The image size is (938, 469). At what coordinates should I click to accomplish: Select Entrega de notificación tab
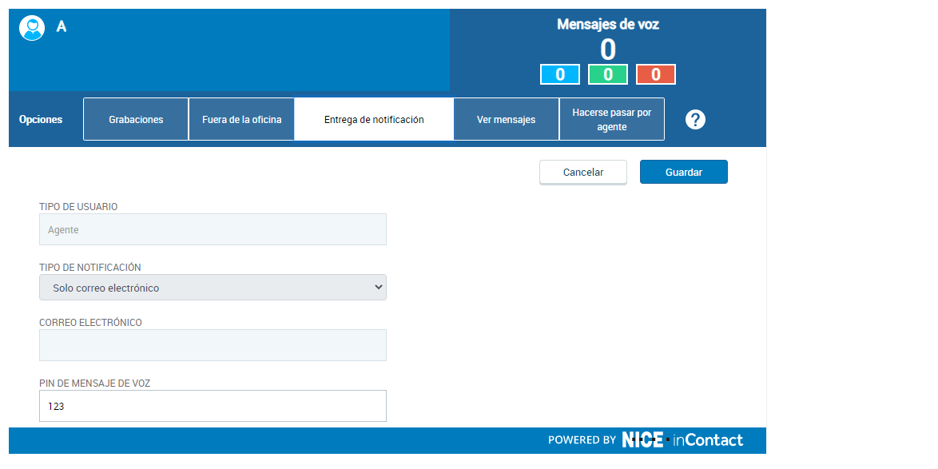coord(374,119)
